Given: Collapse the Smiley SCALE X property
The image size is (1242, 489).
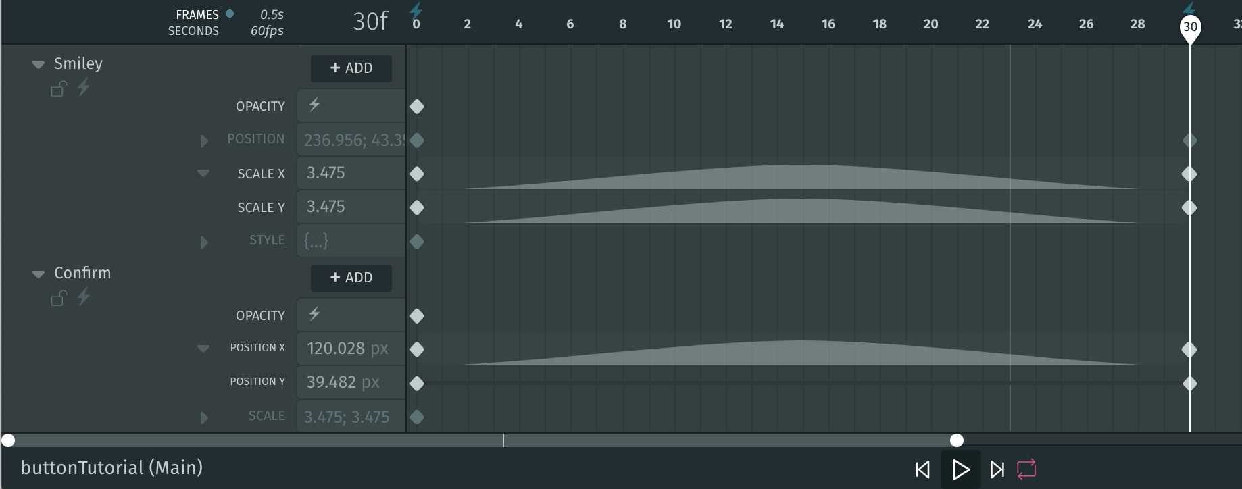Looking at the screenshot, I should tap(203, 173).
